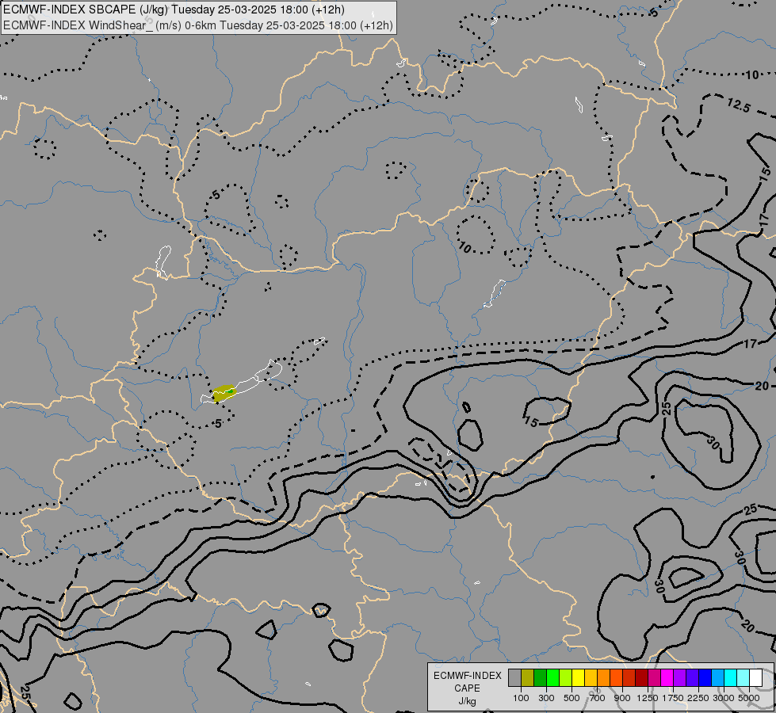Click the J/kg unit label in legend

pos(467,702)
